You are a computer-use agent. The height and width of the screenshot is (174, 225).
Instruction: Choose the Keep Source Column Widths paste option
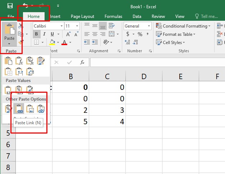(x=19, y=72)
